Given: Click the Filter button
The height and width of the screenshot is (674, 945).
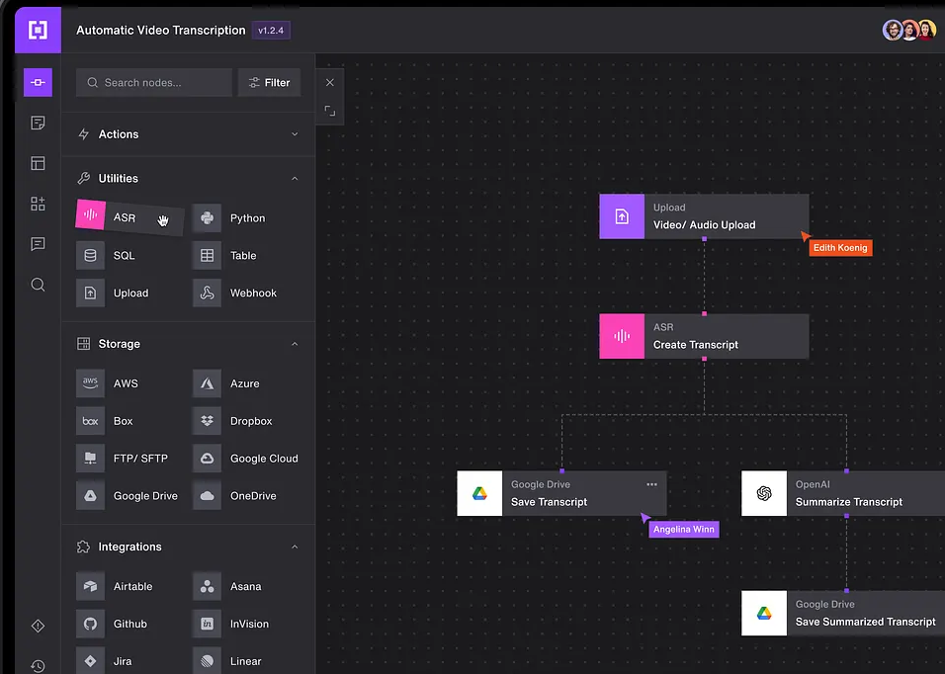Looking at the screenshot, I should pyautogui.click(x=269, y=83).
